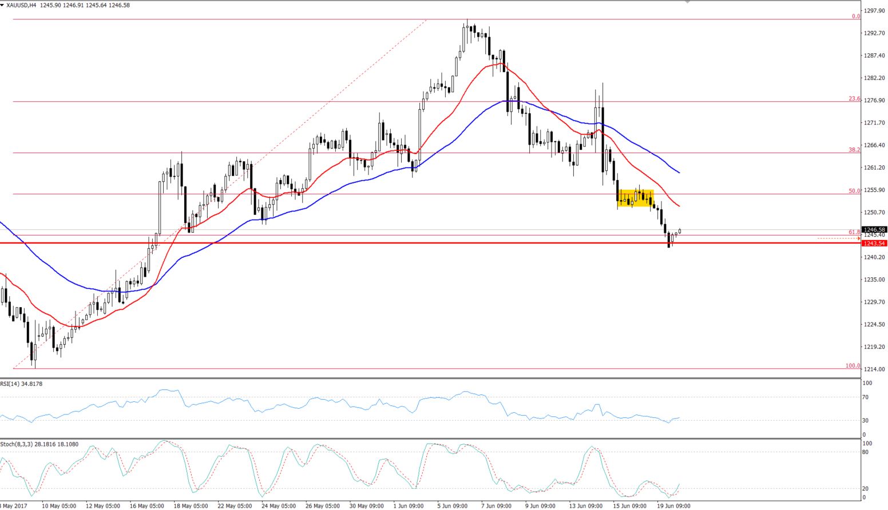Click the current price tag 1246.58
This screenshot has width=888, height=510.
pyautogui.click(x=873, y=229)
